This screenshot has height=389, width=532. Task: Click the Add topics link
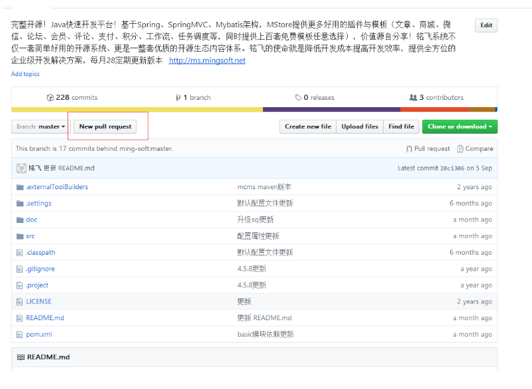[25, 74]
